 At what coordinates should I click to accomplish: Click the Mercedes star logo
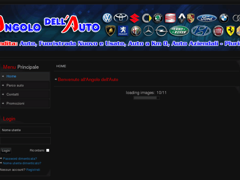click(148, 31)
